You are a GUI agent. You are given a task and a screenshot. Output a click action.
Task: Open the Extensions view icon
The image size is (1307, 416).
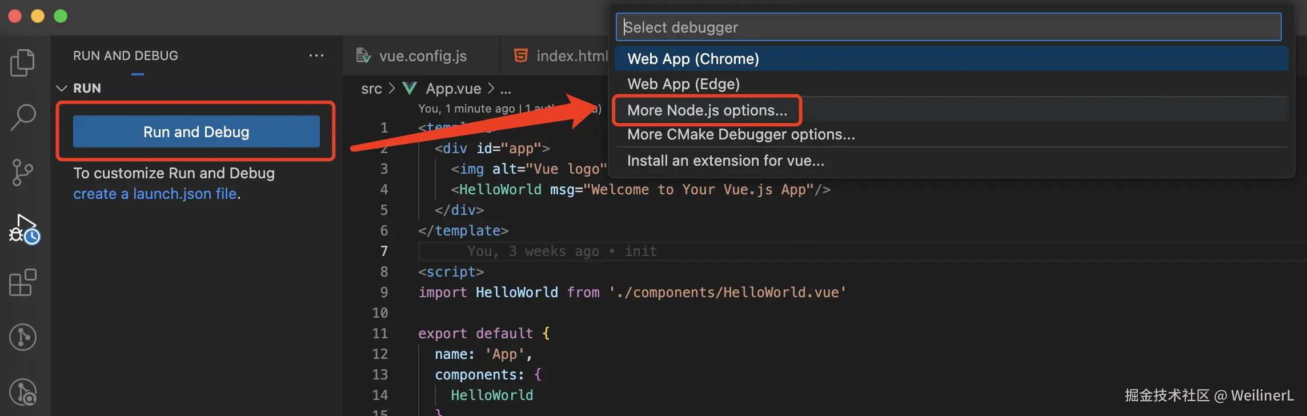point(23,282)
